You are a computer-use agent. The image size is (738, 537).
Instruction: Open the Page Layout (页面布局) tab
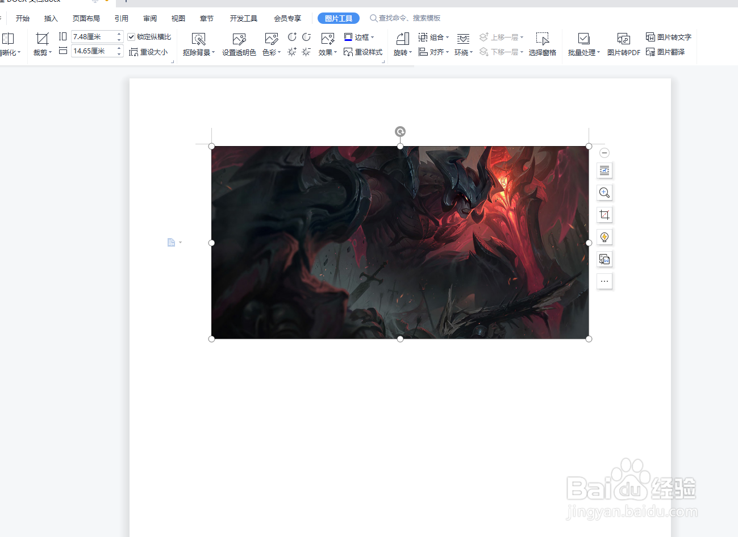86,18
